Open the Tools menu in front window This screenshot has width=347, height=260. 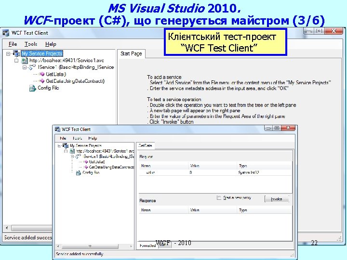[77, 138]
